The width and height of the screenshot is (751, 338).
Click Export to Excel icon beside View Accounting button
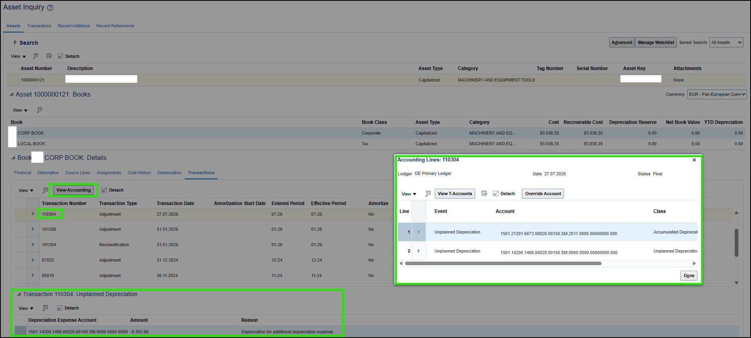click(46, 190)
